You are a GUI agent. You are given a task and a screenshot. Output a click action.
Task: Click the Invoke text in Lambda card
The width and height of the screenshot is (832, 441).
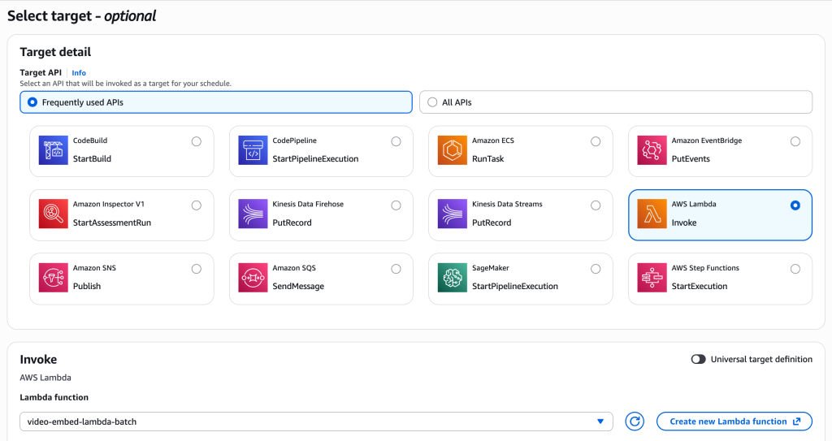[x=684, y=223]
